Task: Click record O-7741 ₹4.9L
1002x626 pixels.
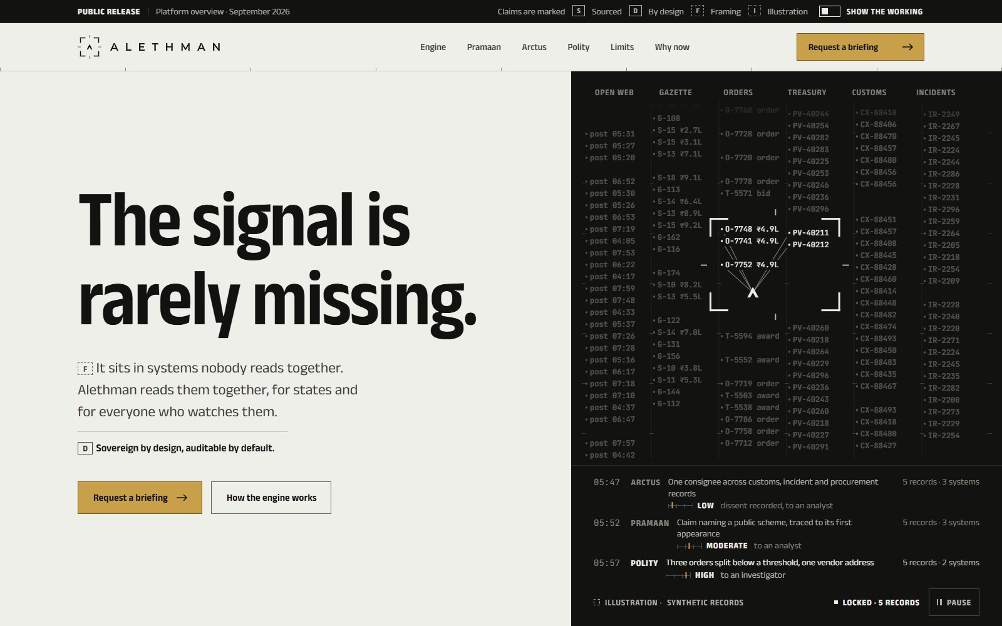Action: pyautogui.click(x=750, y=241)
